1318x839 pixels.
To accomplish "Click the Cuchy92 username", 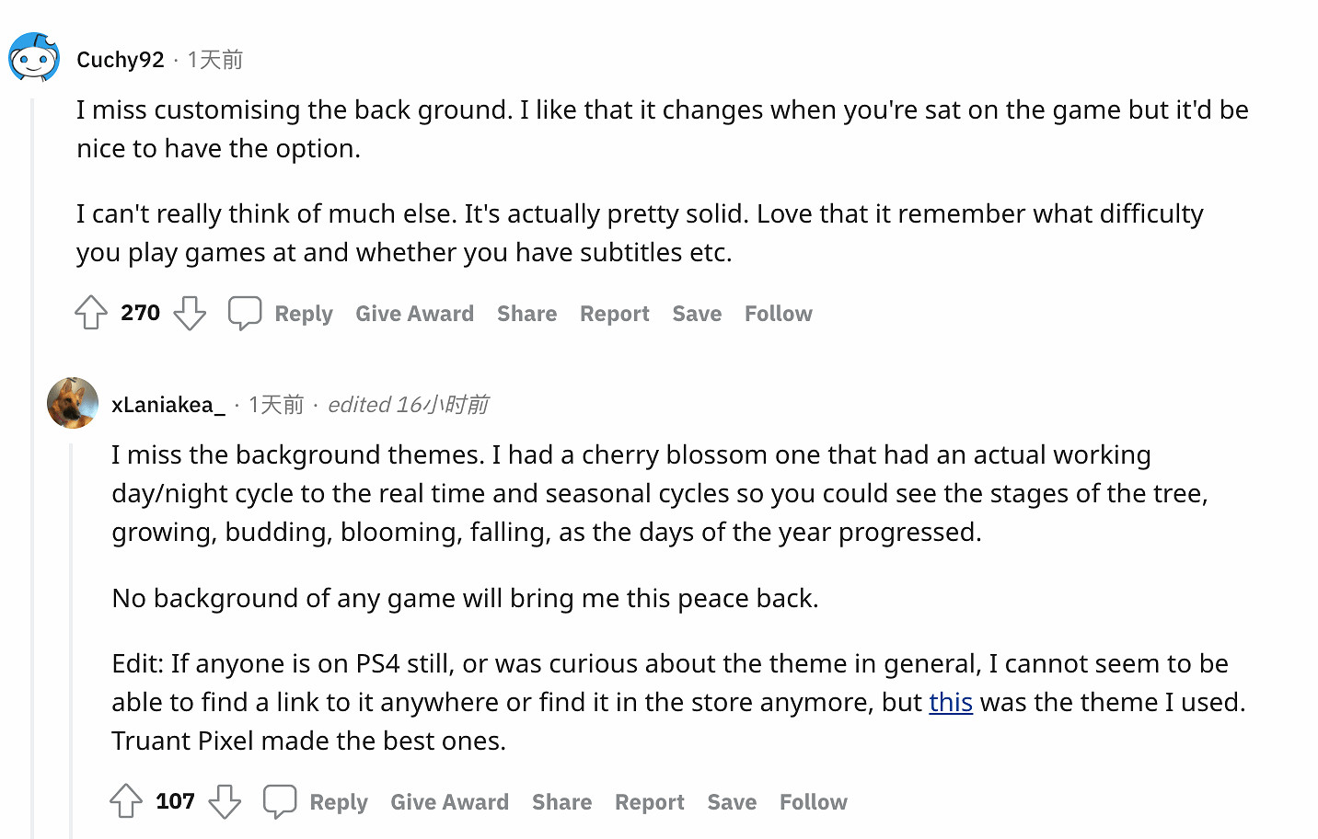I will pos(121,60).
